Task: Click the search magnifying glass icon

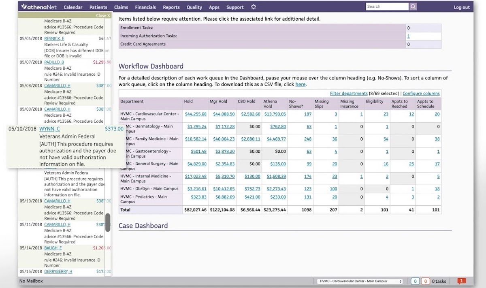Action: click(x=413, y=6)
